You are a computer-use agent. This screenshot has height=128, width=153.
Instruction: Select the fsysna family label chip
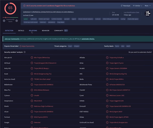[x=117, y=46]
